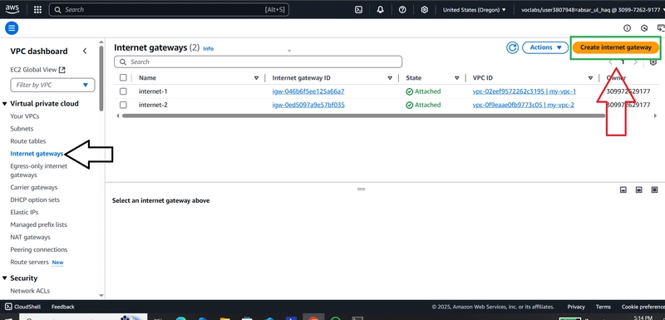Collapse the VPC dashboard sidebar
665x320 pixels.
pyautogui.click(x=85, y=51)
